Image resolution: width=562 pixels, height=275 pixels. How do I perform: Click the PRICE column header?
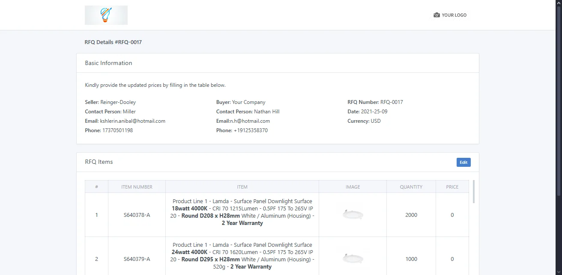452,186
